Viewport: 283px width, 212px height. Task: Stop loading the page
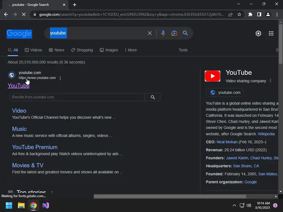24,14
